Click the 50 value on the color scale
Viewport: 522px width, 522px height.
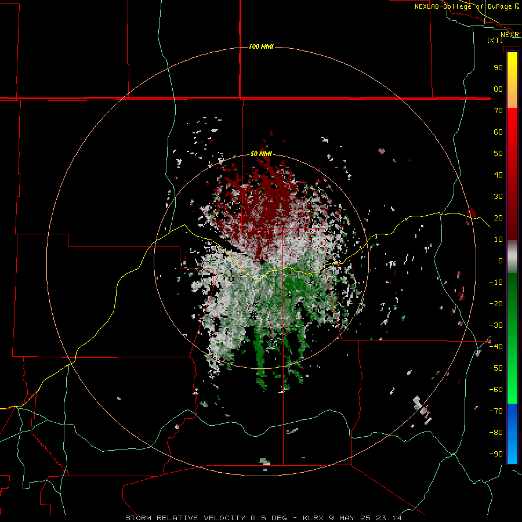click(x=498, y=154)
